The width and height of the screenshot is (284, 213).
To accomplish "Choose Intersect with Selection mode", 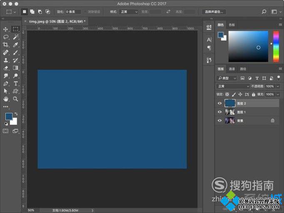I will (x=47, y=12).
